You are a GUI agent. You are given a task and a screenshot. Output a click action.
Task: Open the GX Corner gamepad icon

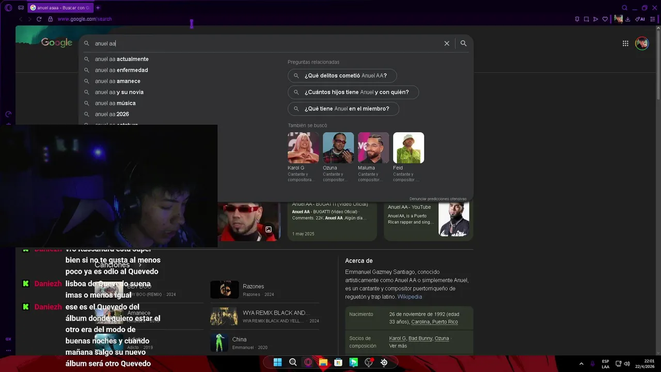click(21, 8)
